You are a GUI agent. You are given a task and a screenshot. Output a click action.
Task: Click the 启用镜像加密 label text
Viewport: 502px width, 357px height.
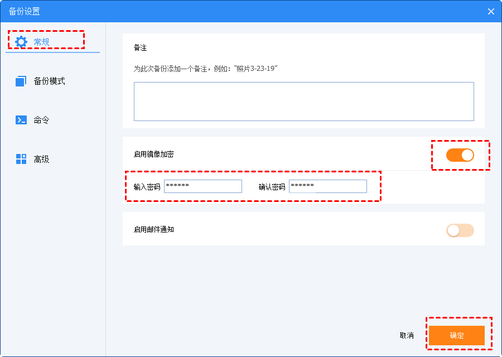(153, 155)
